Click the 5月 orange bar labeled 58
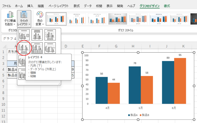197x123 pixels. [147, 90]
